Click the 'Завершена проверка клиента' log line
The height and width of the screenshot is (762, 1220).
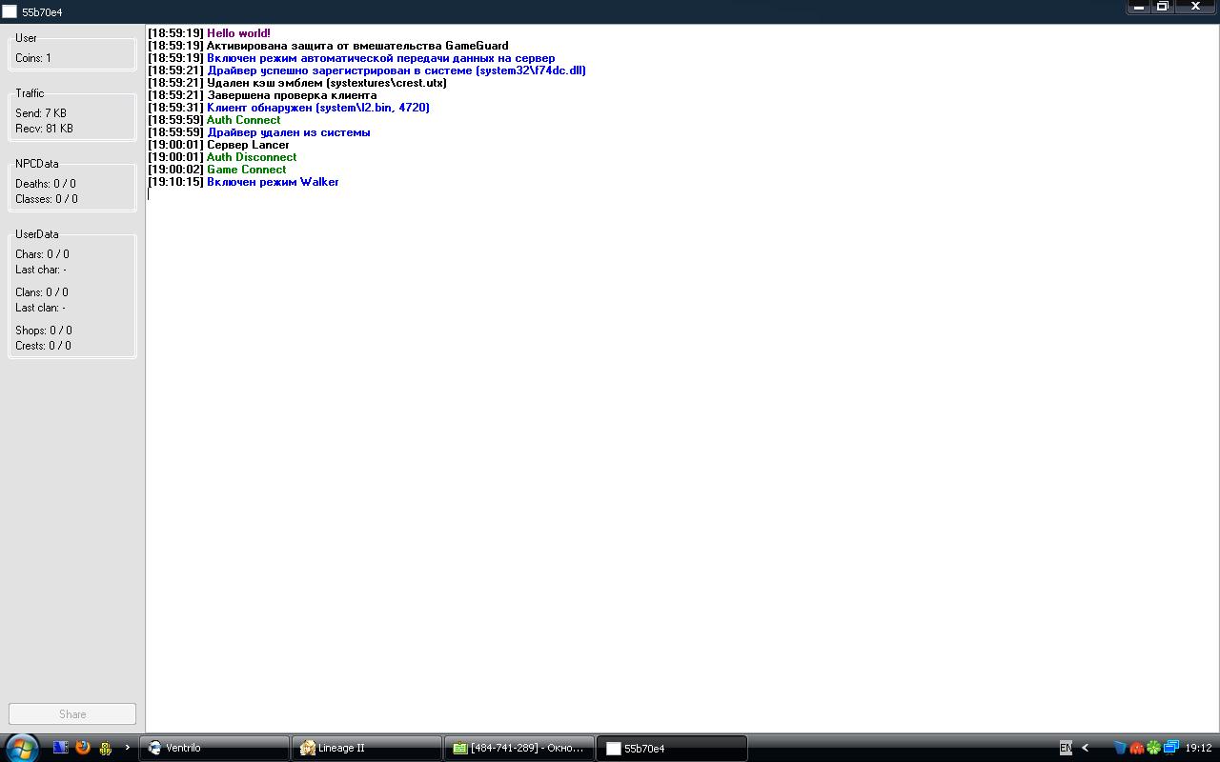point(262,95)
